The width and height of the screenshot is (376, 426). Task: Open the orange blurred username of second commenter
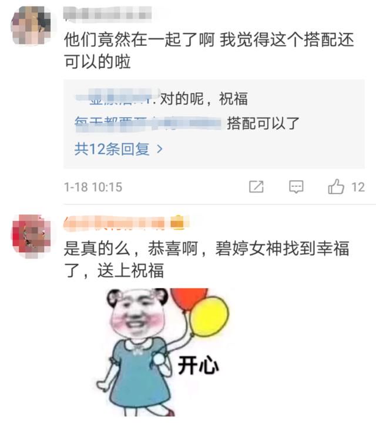115,223
